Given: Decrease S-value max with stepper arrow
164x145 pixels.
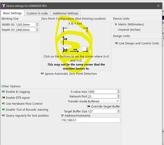Looking at the screenshot, I should pos(119,93).
